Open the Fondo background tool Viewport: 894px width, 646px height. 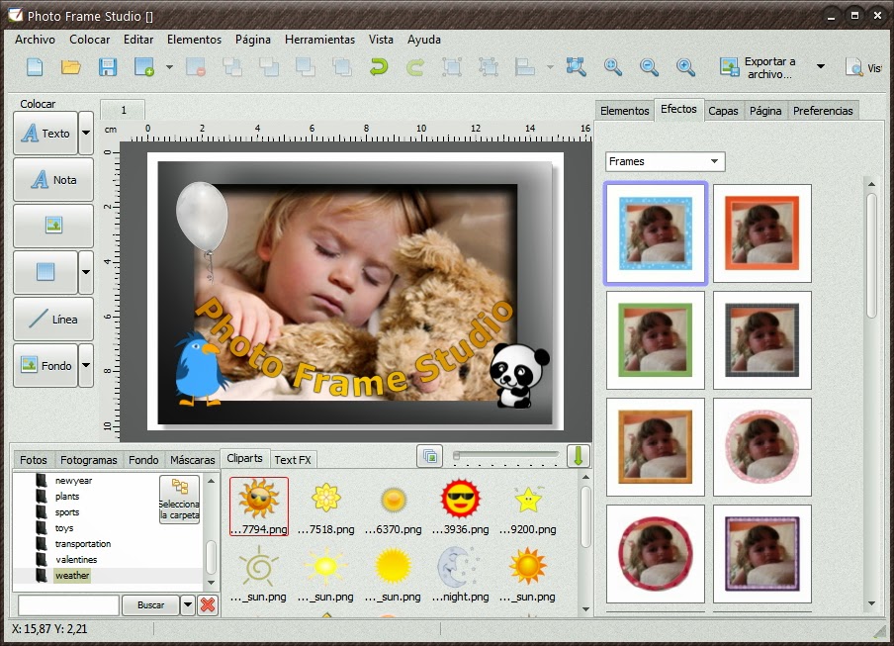click(x=45, y=365)
